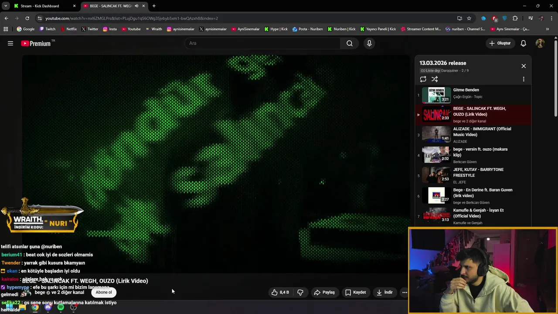This screenshot has height=314, width=558.
Task: Open the YouTube guide hamburger menu
Action: tap(10, 43)
